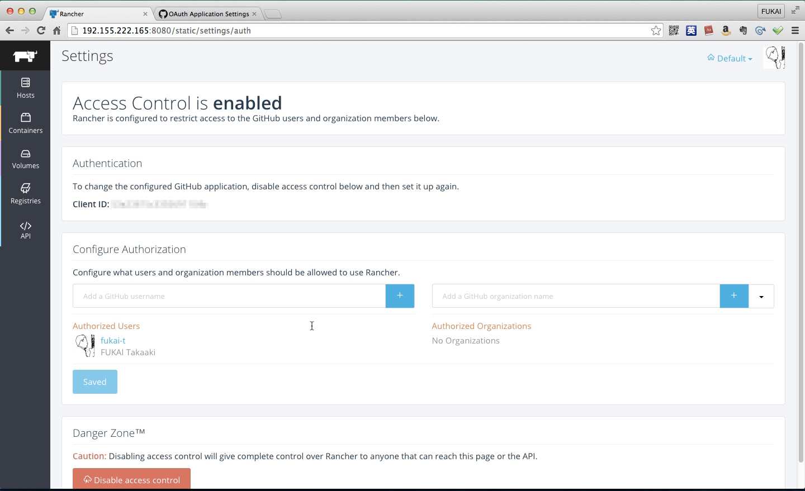Open Chrome hamburger menu
The width and height of the screenshot is (805, 491).
point(795,31)
